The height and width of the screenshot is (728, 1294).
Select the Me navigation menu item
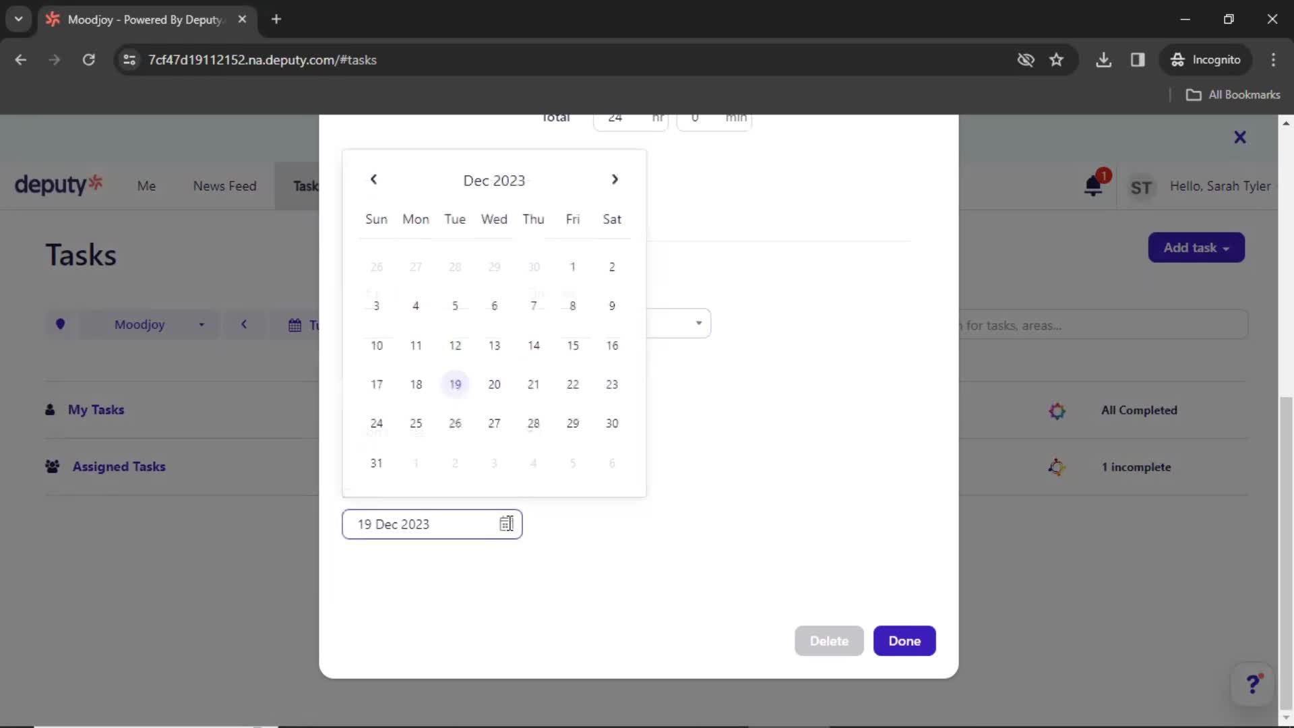(x=146, y=186)
